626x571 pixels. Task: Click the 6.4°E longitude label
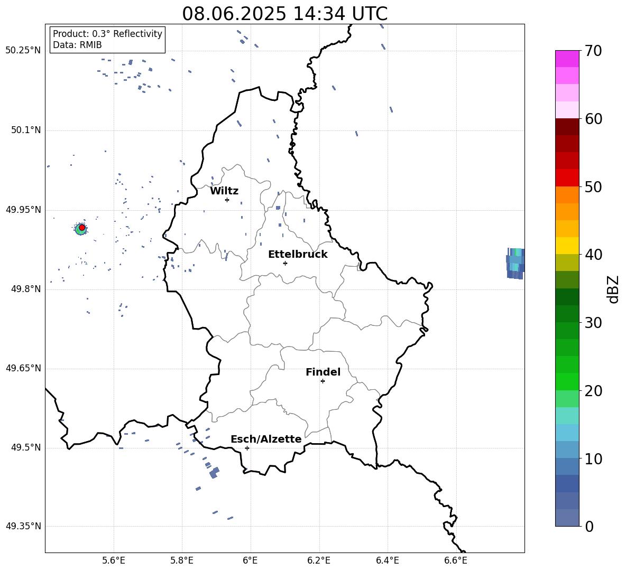point(388,560)
